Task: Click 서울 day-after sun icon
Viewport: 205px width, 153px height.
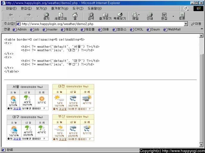Action: (x=42, y=98)
